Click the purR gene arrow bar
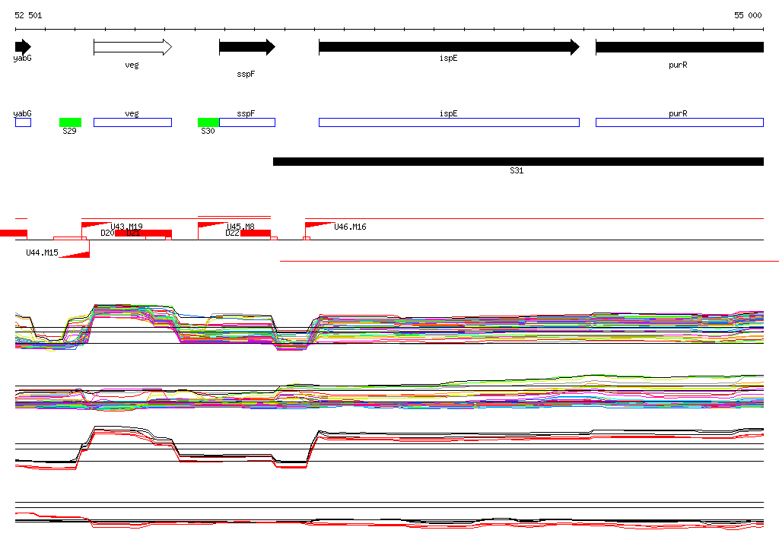This screenshot has width=779, height=543. [x=679, y=47]
